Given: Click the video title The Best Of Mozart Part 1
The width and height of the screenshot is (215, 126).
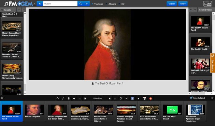Looking at the screenshot, I should pos(109,83).
